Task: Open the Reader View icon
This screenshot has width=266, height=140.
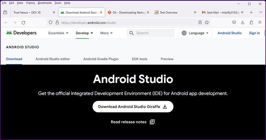Action: click(x=200, y=22)
